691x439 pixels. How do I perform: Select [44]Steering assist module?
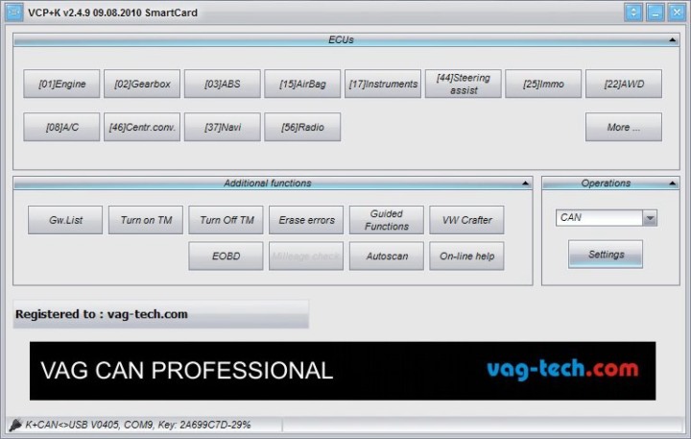click(x=464, y=84)
